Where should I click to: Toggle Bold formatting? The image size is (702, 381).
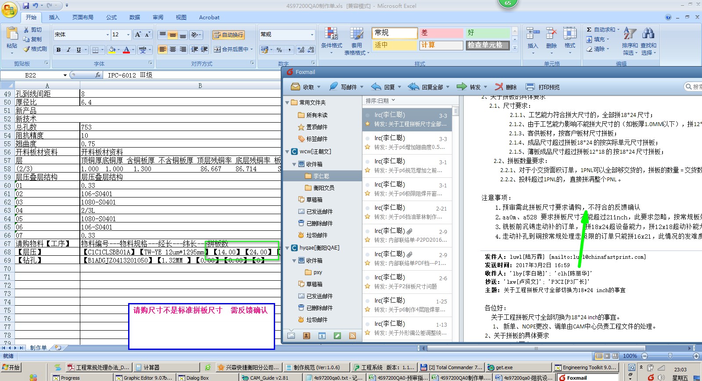(58, 50)
